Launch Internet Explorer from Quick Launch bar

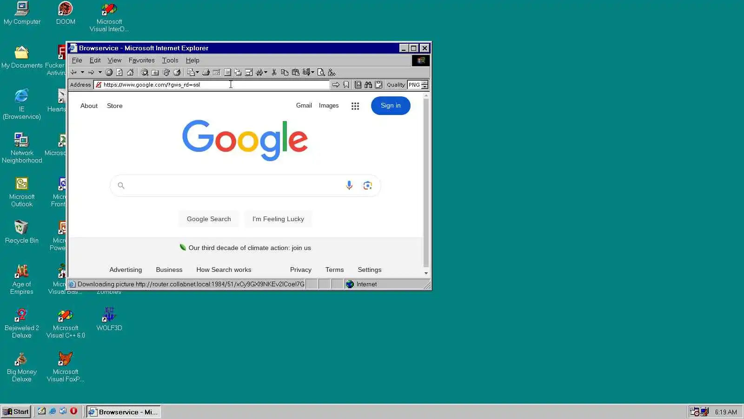pos(53,411)
